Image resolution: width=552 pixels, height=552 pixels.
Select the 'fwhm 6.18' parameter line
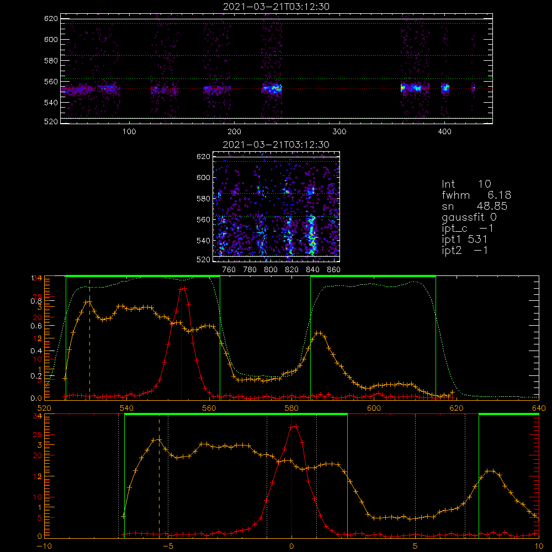click(x=476, y=195)
